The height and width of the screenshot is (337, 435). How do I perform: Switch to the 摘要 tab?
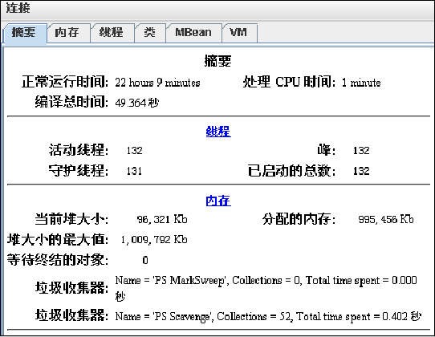click(x=25, y=33)
